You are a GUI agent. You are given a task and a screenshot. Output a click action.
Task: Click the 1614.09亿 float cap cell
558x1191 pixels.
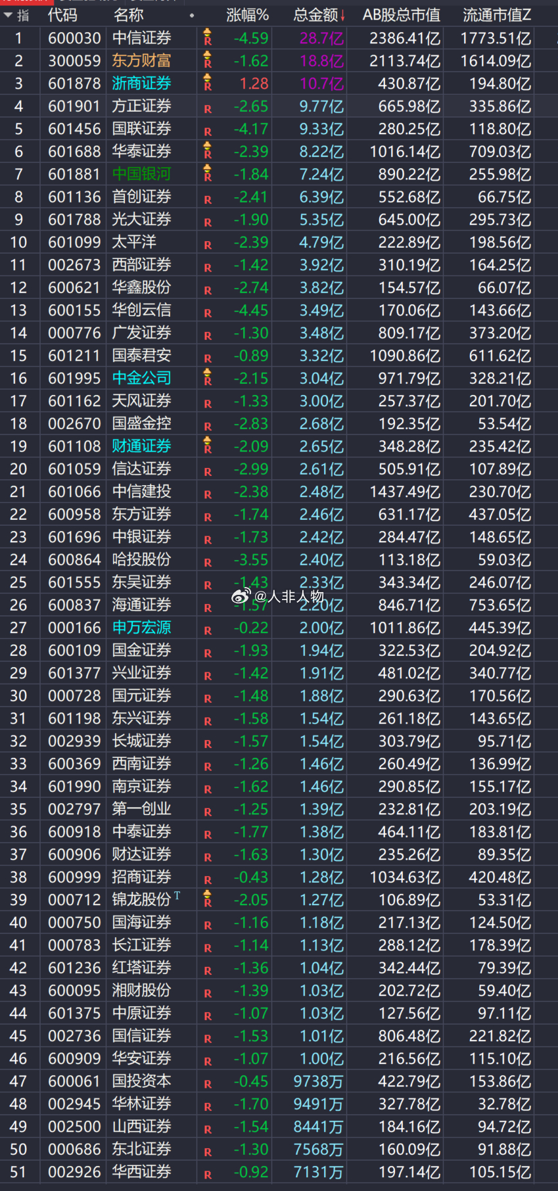(x=496, y=61)
